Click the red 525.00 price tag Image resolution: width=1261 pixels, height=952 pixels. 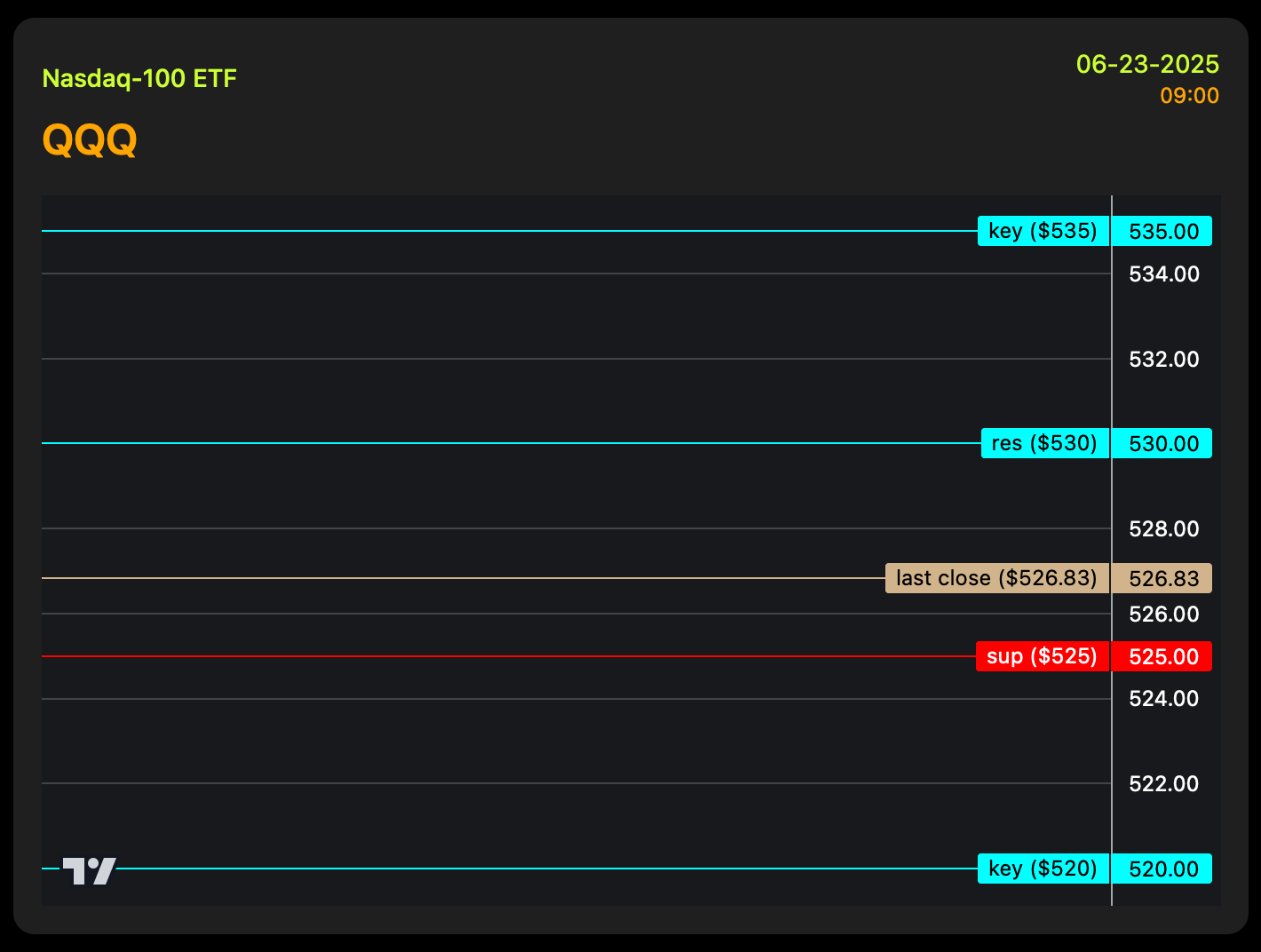point(1162,657)
